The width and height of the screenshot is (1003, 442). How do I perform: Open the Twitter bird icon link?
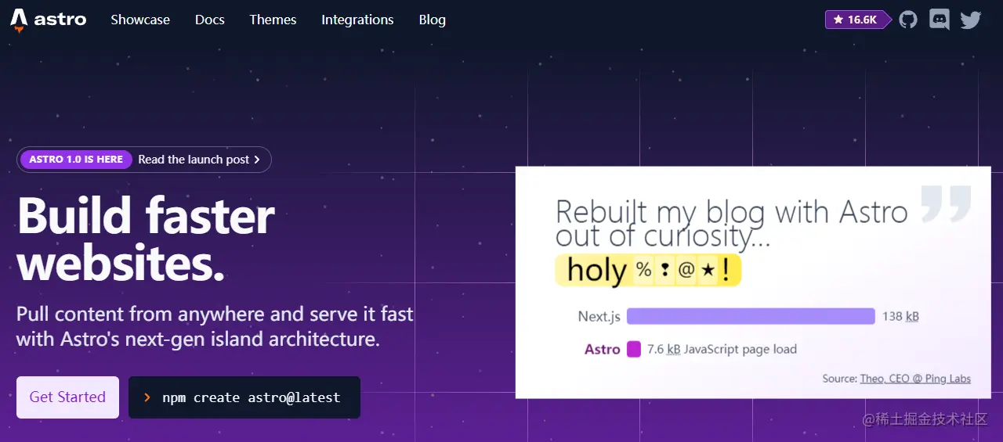click(971, 20)
